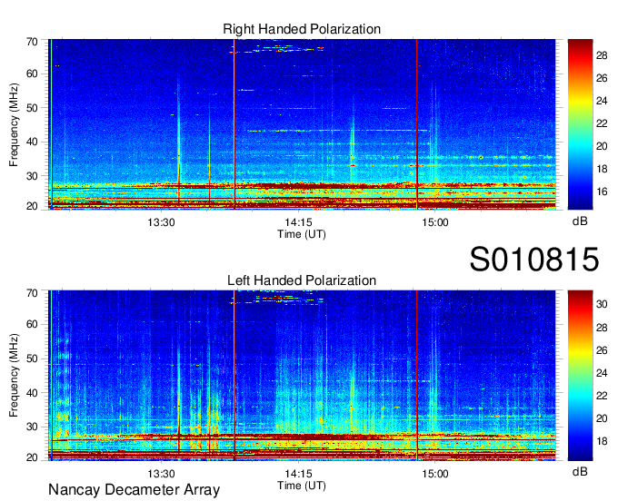Click the top plot's 50 MHz tick label
Screen dimensions: 618x501
tap(32, 108)
